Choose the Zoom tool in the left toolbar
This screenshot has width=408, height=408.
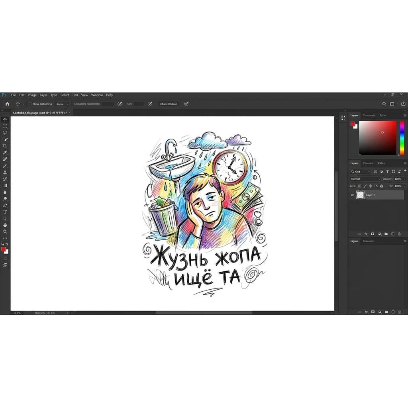(5, 231)
